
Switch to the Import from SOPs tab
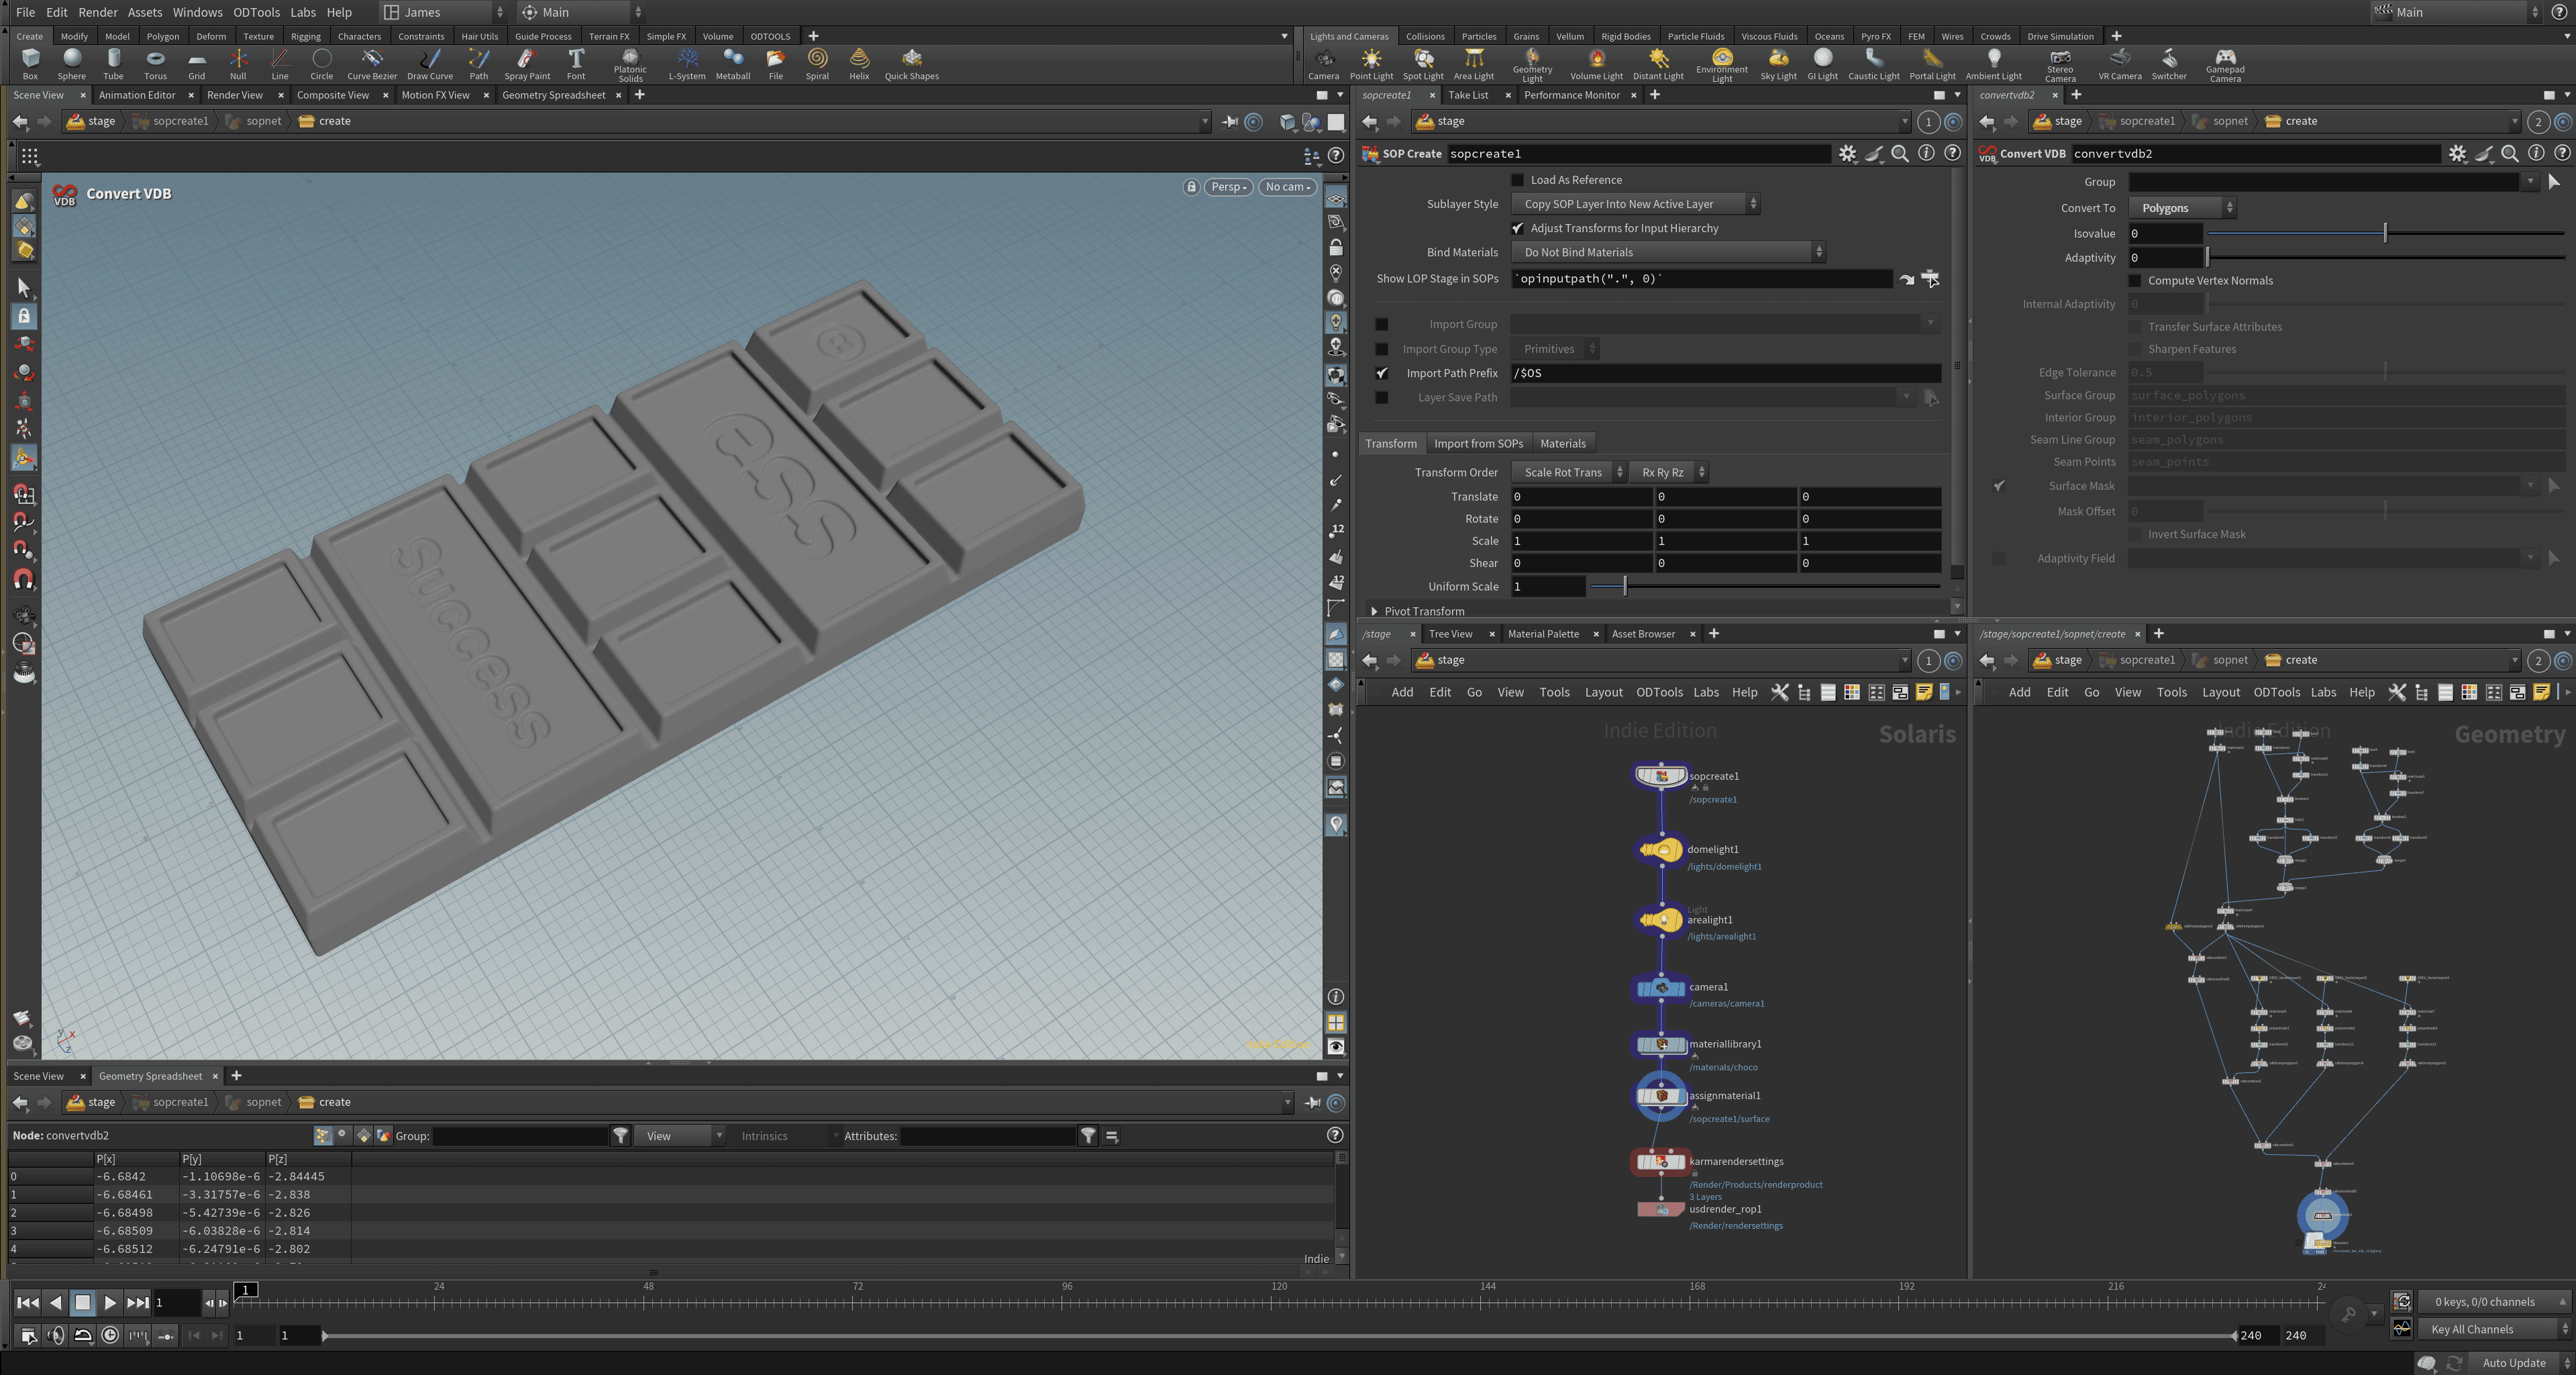coord(1478,444)
